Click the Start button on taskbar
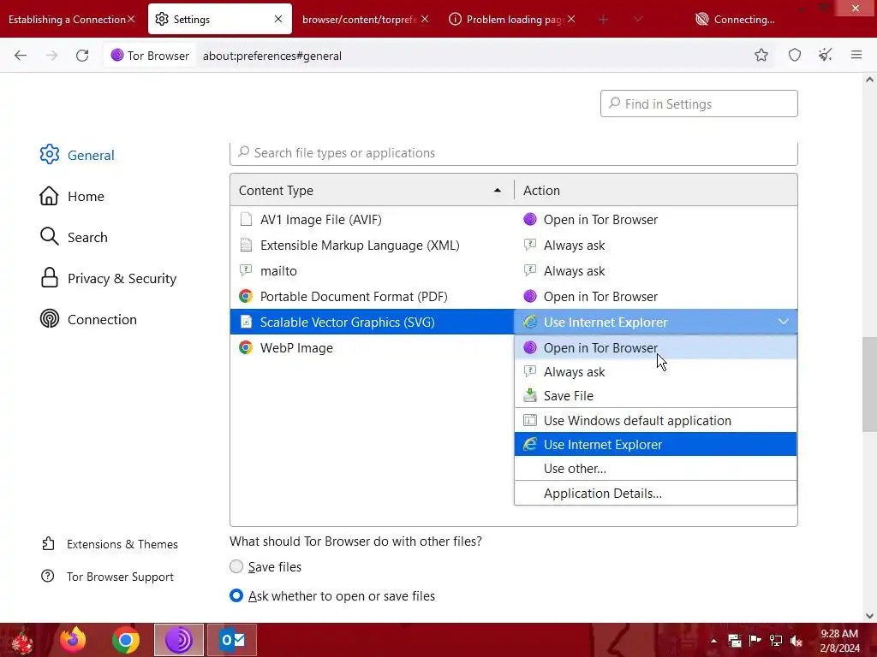The height and width of the screenshot is (657, 877). point(22,641)
